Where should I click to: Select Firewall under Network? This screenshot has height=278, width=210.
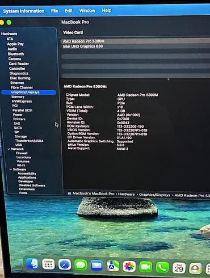click(22, 153)
